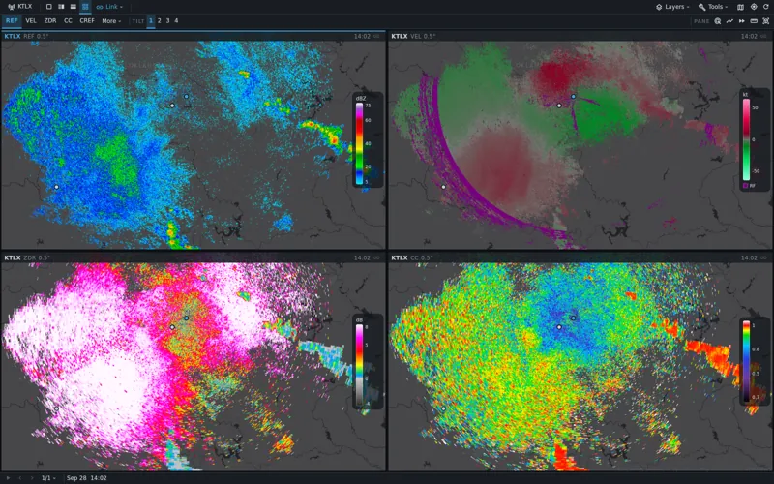
Task: Select the CREF product tab
Action: click(87, 21)
